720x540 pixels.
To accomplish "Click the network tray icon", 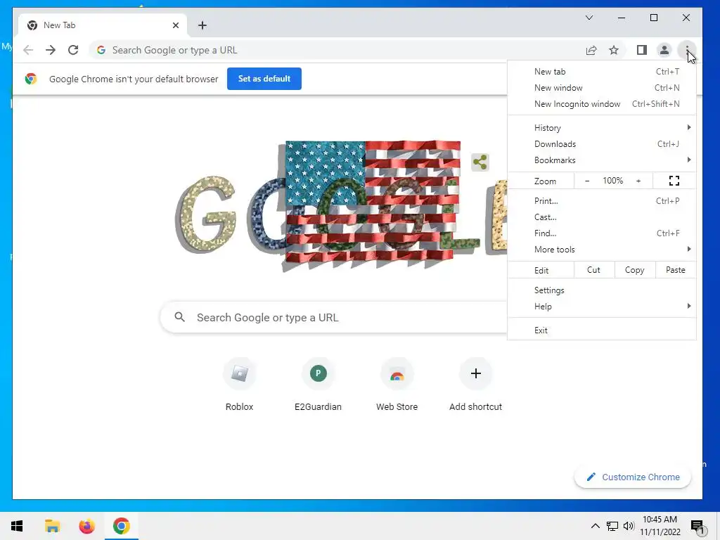I will coord(612,526).
